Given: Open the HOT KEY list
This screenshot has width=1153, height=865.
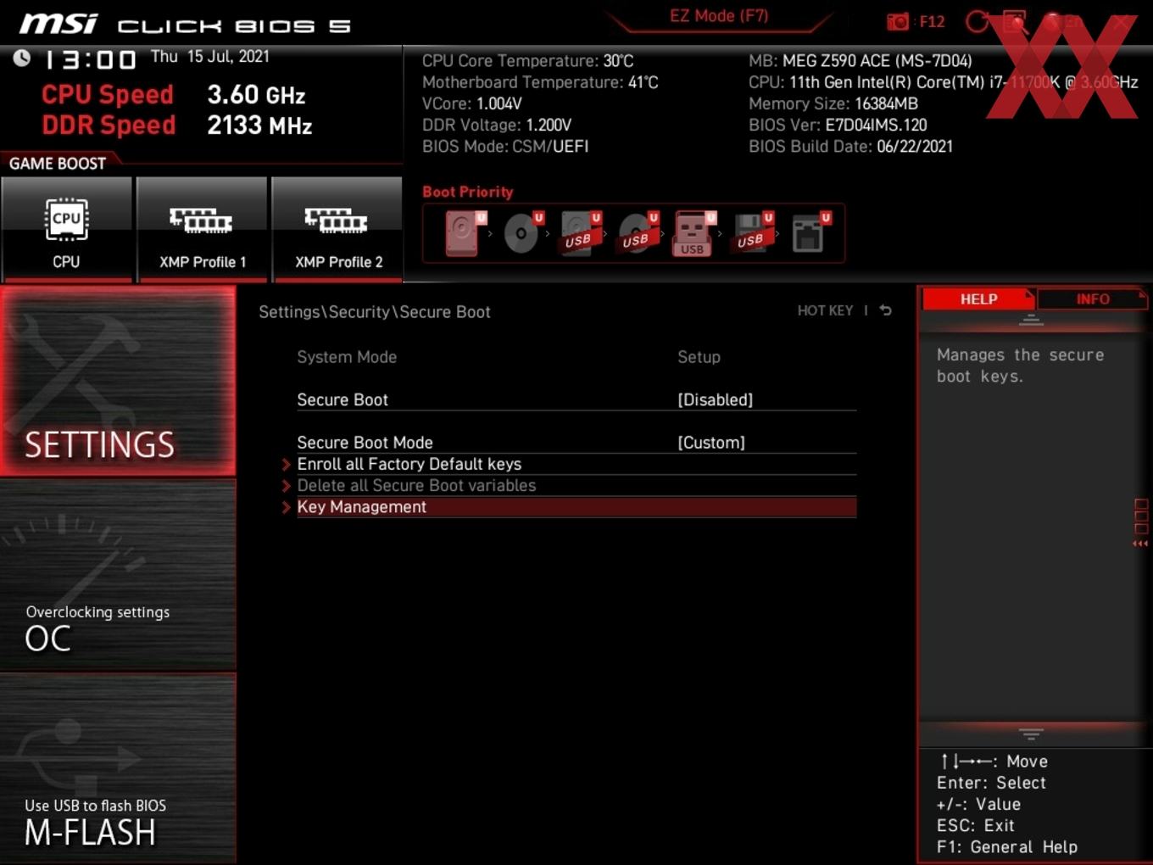Looking at the screenshot, I should [x=825, y=310].
